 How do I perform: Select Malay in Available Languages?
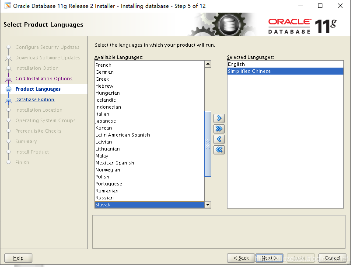(150, 156)
